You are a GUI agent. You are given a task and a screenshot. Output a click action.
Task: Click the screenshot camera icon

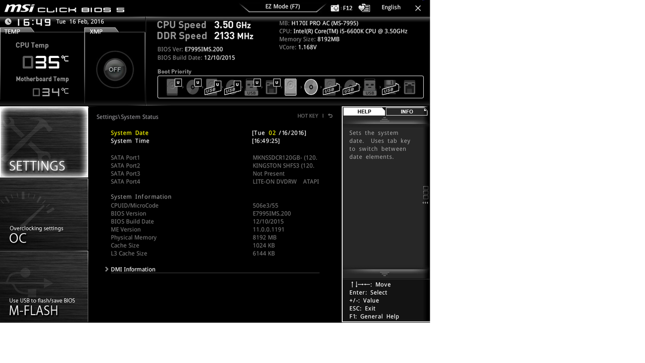click(x=335, y=8)
